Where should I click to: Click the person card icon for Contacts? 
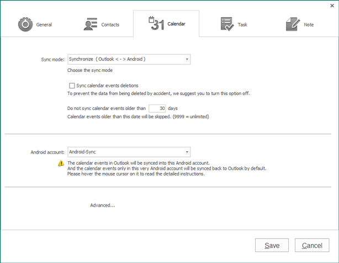pos(91,24)
